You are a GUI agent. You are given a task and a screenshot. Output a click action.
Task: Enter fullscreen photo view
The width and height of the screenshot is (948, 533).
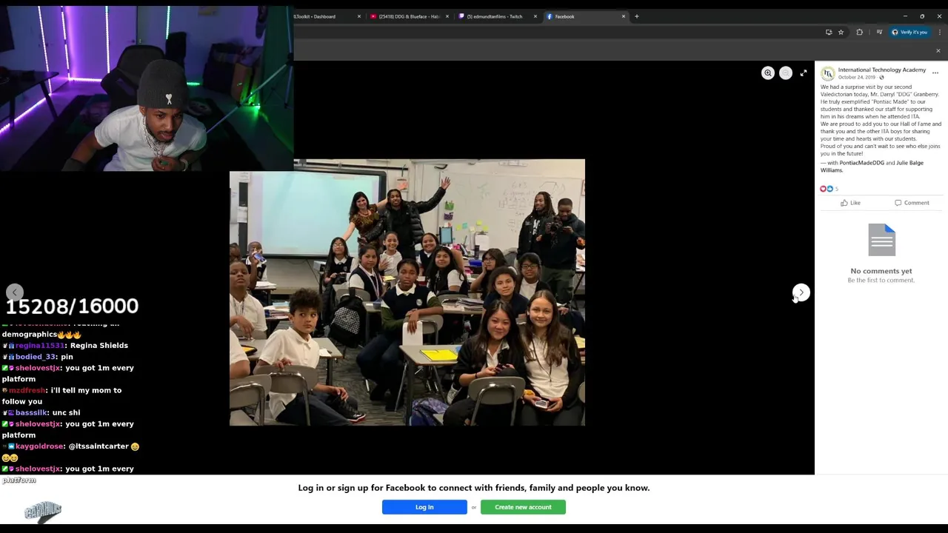[x=804, y=73]
